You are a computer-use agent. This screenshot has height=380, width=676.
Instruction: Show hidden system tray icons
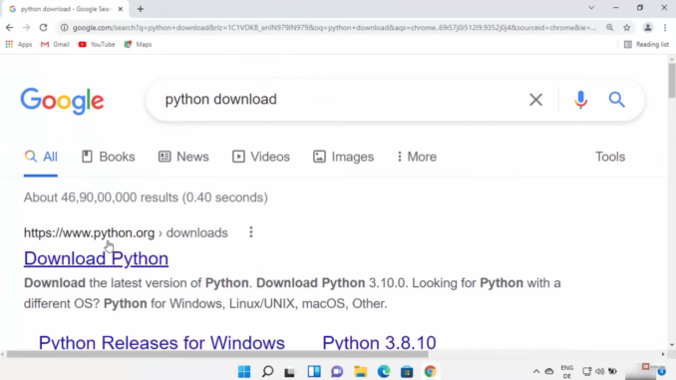coord(536,371)
